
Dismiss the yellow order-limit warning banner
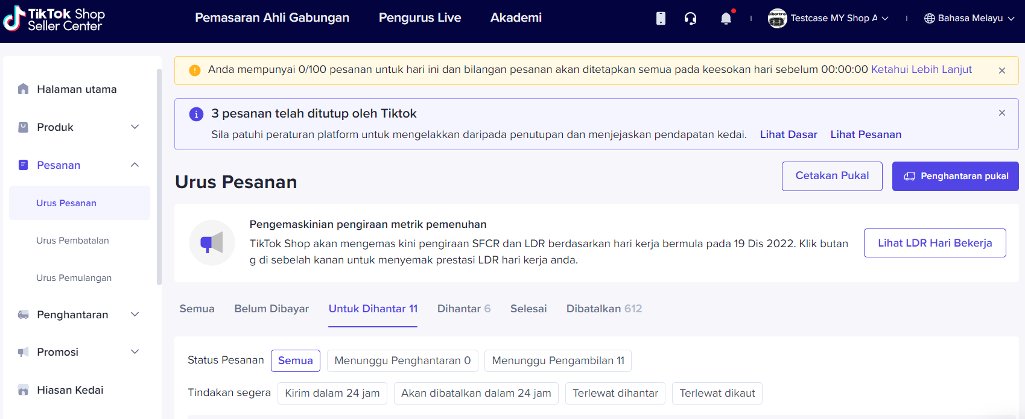coord(1002,71)
